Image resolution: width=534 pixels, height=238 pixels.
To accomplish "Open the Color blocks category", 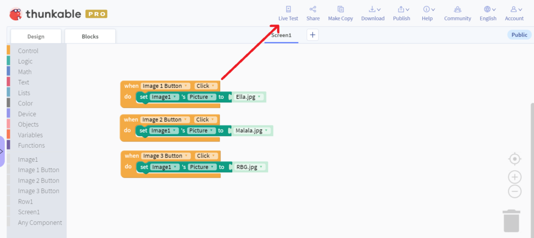I will point(25,103).
